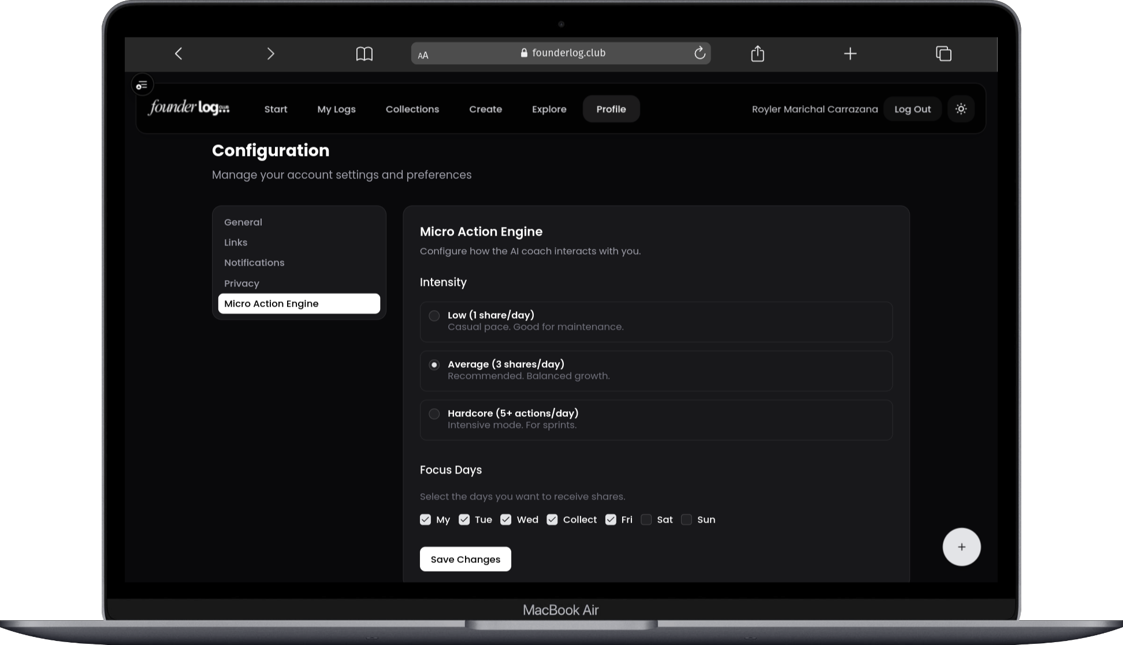Viewport: 1123px width, 645px height.
Task: Click the back navigation arrow
Action: pos(179,53)
